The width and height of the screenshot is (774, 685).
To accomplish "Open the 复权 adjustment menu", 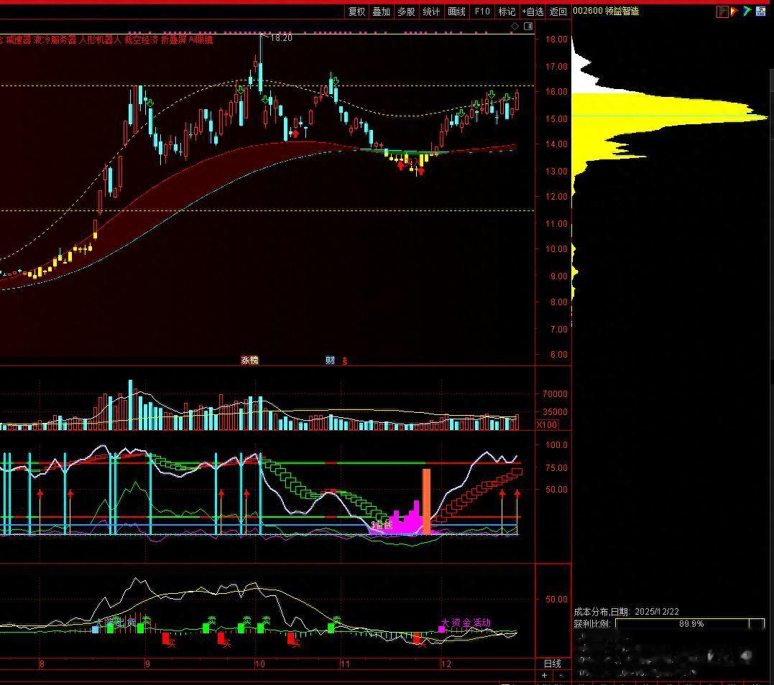I will tap(356, 11).
